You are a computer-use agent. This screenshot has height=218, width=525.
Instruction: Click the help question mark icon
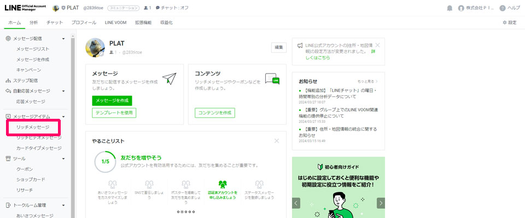[502, 8]
